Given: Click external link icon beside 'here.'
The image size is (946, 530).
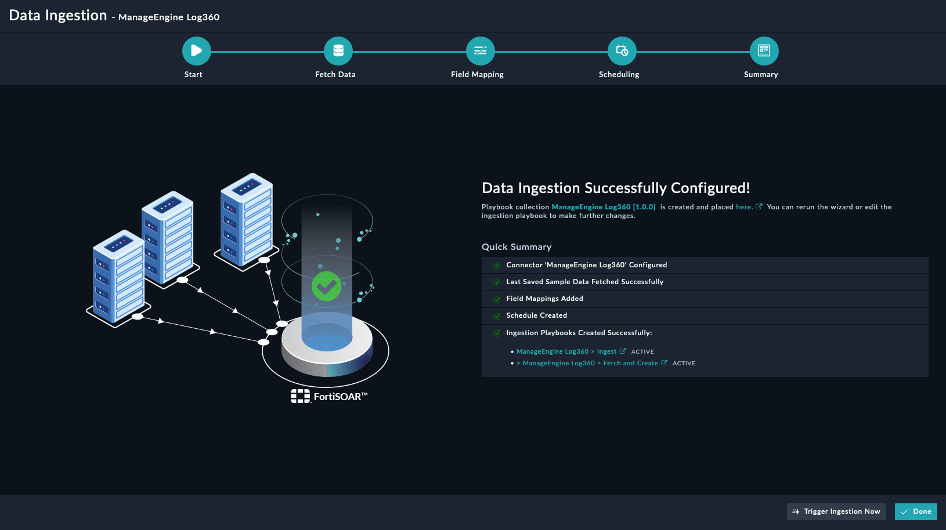Looking at the screenshot, I should coord(759,206).
